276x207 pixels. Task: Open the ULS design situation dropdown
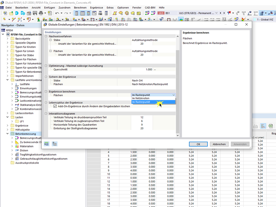(216, 13)
